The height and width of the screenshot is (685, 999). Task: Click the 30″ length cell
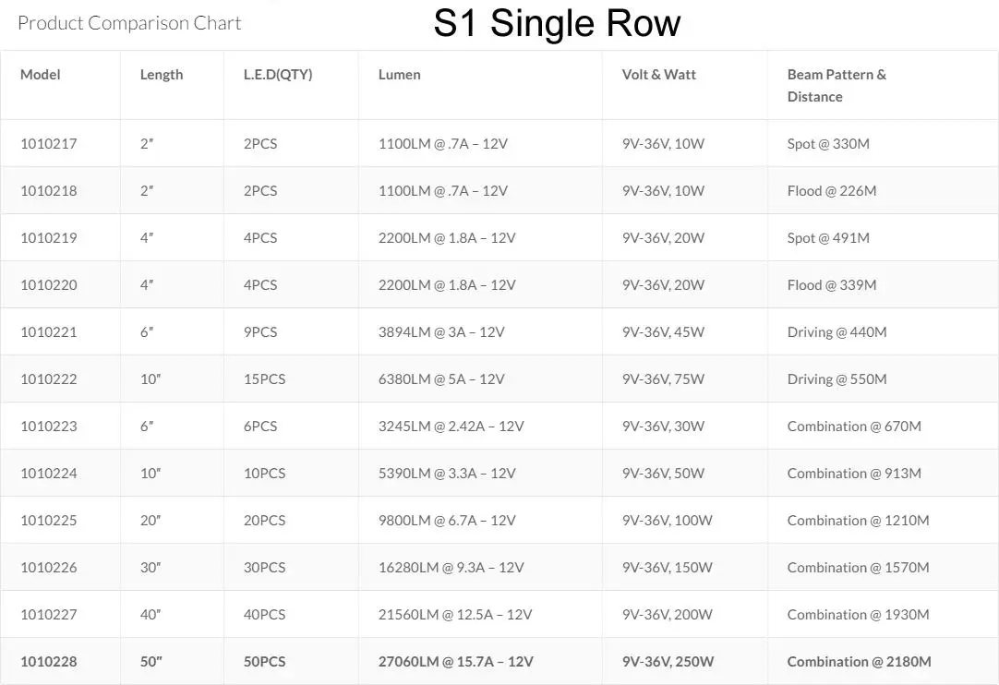coord(150,568)
